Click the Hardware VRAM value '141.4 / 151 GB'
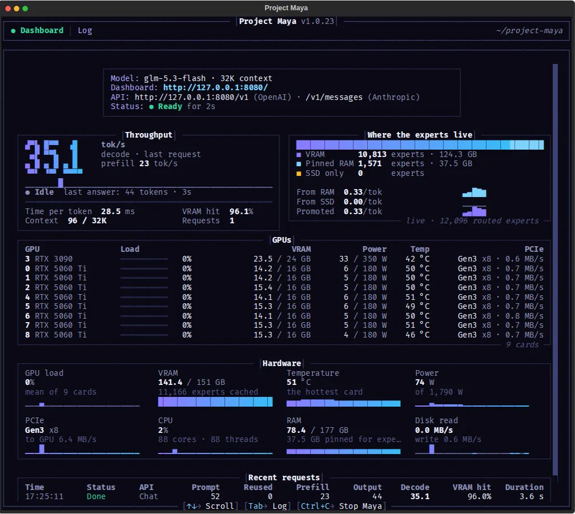Screen dimensions: 575x514 (x=191, y=382)
